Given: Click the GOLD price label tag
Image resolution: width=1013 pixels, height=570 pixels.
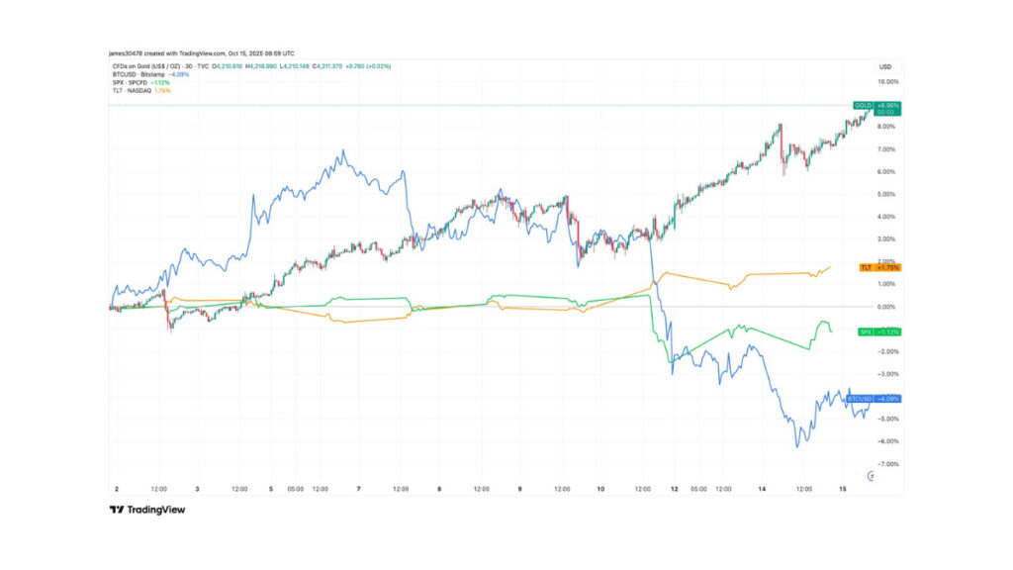Looking at the screenshot, I should [864, 105].
